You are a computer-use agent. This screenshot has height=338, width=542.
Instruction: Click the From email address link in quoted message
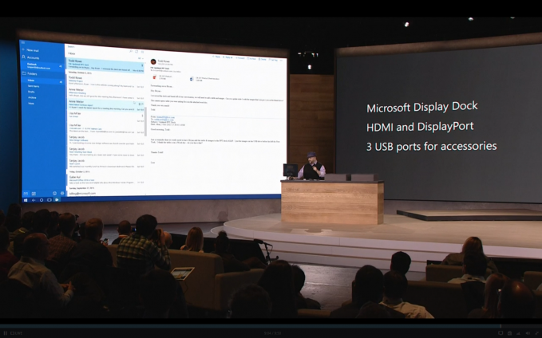tap(165, 117)
